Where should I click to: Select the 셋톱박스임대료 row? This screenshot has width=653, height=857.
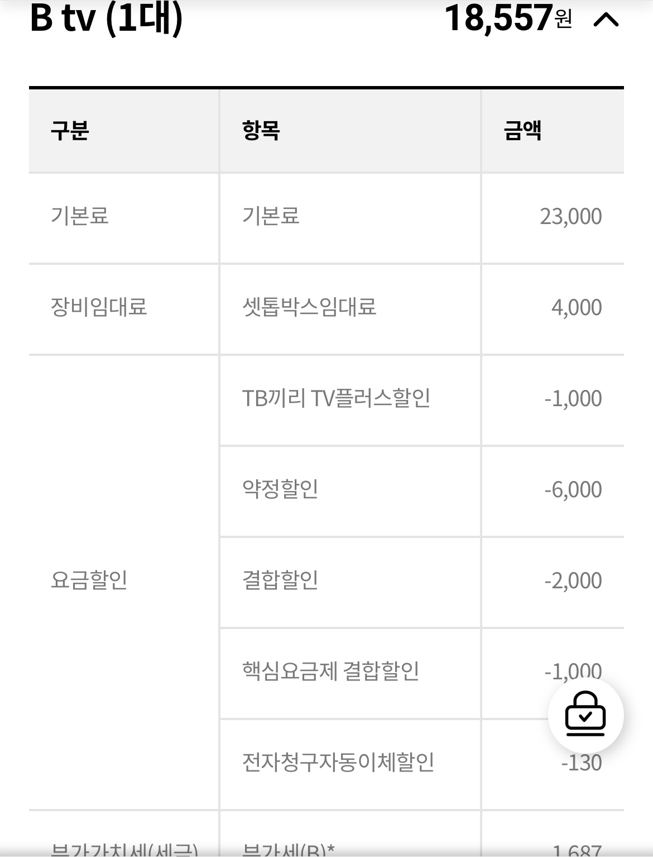pyautogui.click(x=326, y=308)
